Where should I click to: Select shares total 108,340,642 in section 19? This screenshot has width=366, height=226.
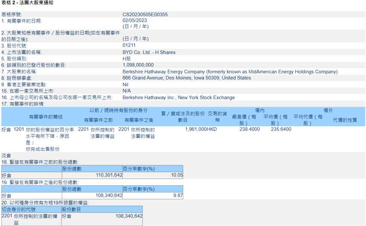[109, 195]
